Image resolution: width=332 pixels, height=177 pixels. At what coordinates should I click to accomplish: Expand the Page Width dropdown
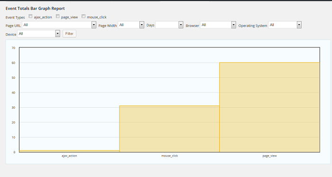point(131,25)
